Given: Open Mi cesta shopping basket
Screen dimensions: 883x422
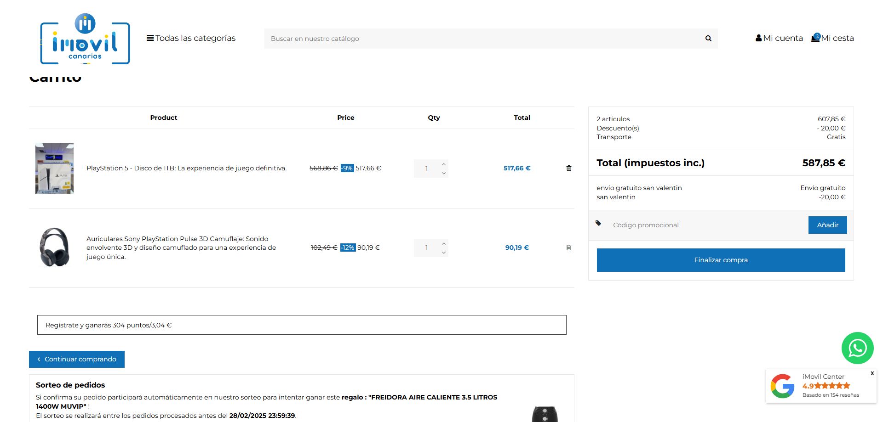Looking at the screenshot, I should point(832,38).
